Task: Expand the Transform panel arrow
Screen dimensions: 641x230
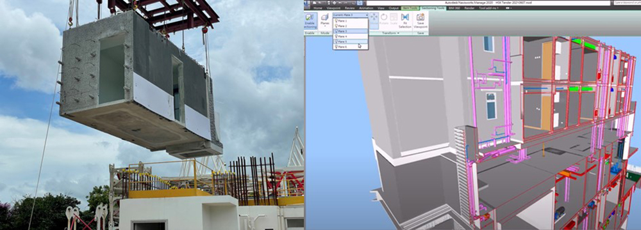Action: pyautogui.click(x=398, y=33)
